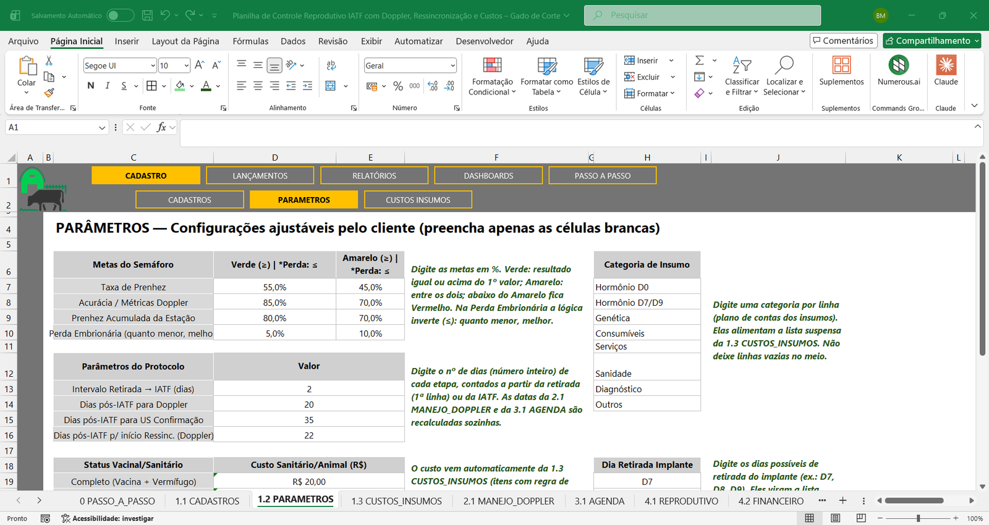This screenshot has height=525, width=989.
Task: Click the Copy icon in clipboard group
Action: (49, 77)
